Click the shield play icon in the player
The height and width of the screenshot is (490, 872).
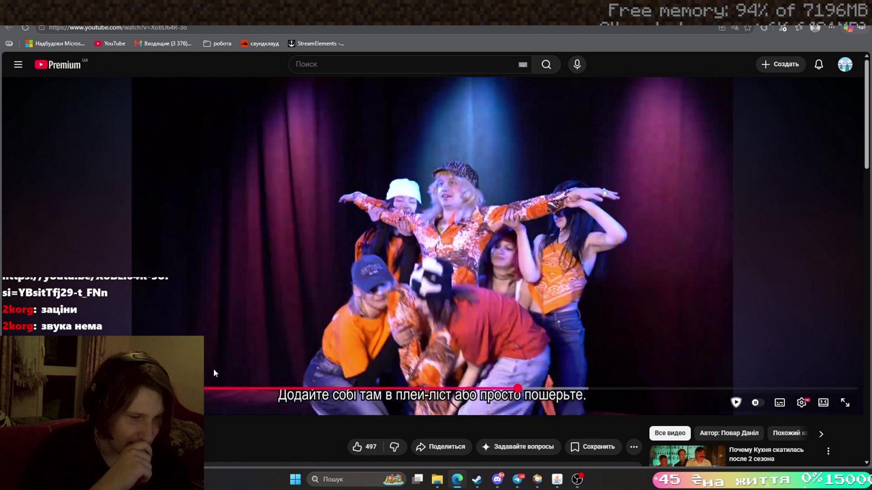736,402
